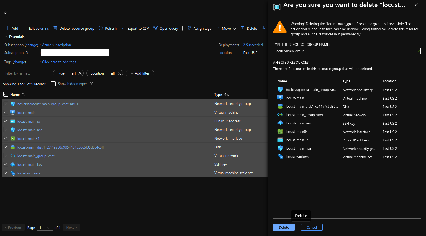The height and width of the screenshot is (236, 426).
Task: Click the disk icon for locust-main_disk1 in list
Action: pyautogui.click(x=13, y=147)
